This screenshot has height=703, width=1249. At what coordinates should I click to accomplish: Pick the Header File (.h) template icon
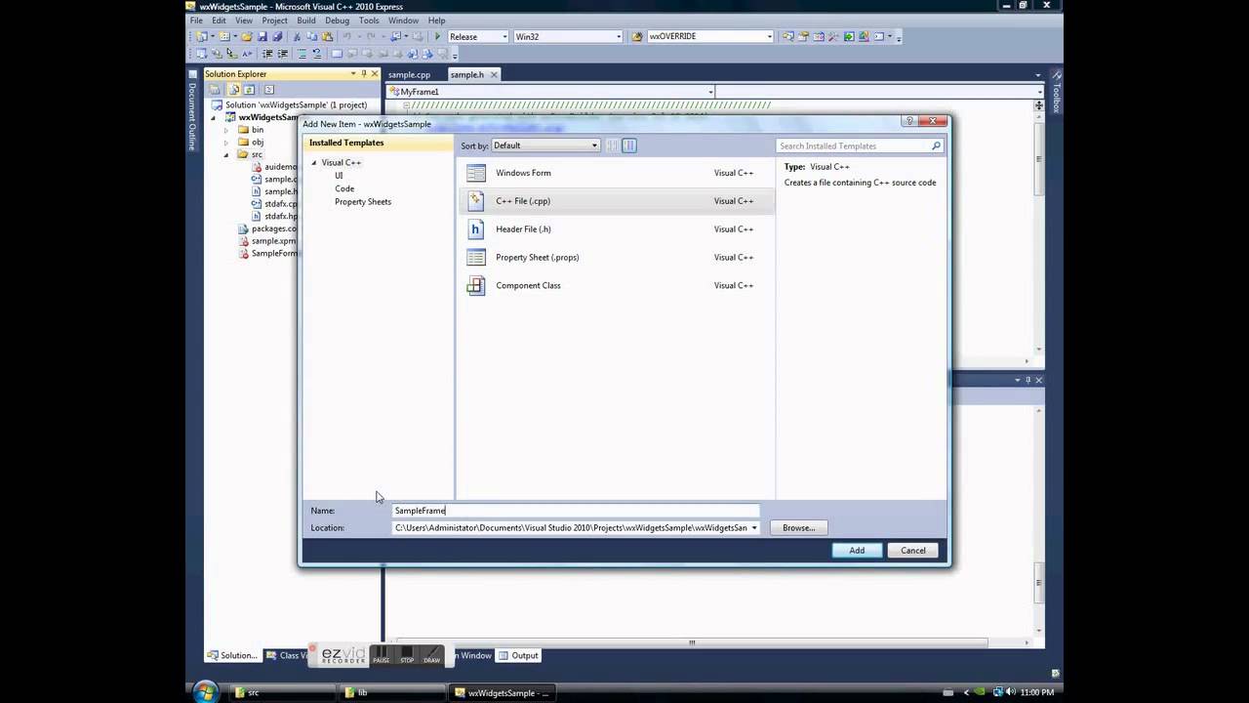point(476,229)
